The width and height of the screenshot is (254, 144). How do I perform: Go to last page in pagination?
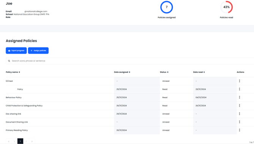point(32,141)
